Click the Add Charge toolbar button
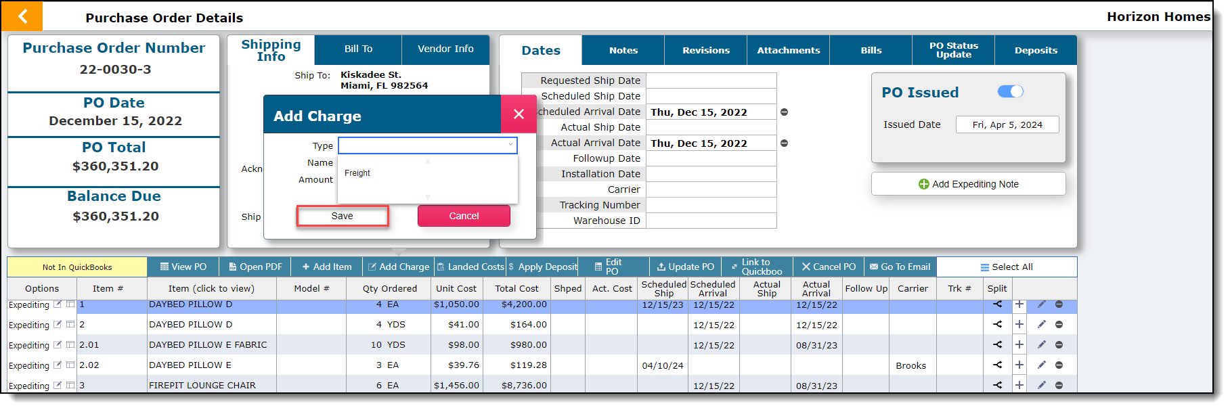This screenshot has height=410, width=1230. [x=398, y=267]
